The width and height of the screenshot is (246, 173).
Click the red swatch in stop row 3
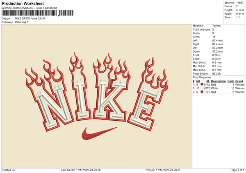pyautogui.click(x=202, y=92)
